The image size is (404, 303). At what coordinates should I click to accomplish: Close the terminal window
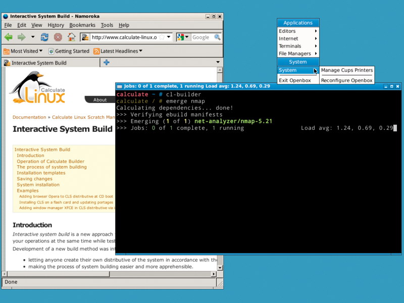pos(397,86)
